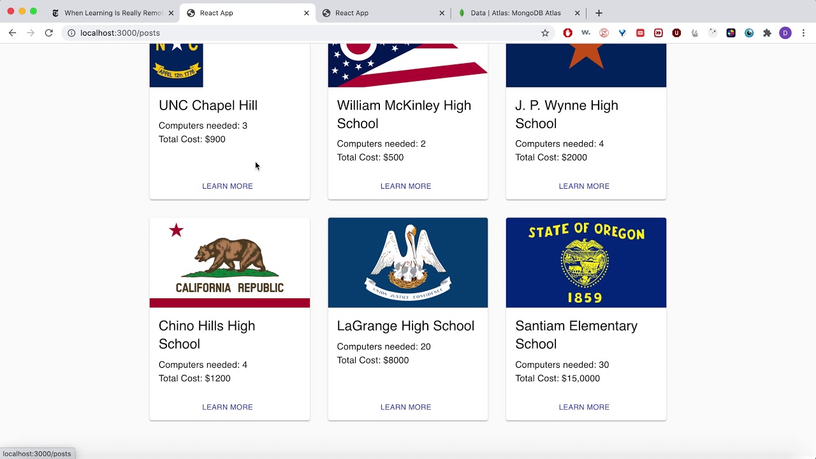
Task: Switch to MongoDB Atlas tab
Action: pyautogui.click(x=515, y=13)
